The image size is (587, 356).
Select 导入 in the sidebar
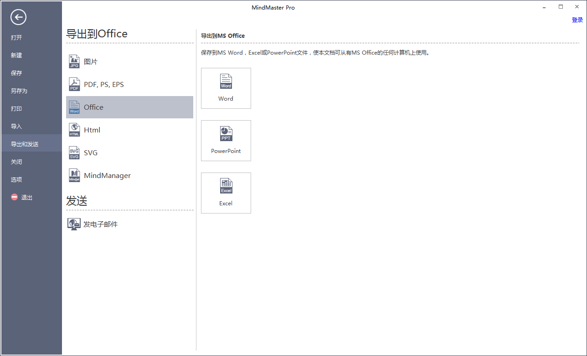[16, 126]
